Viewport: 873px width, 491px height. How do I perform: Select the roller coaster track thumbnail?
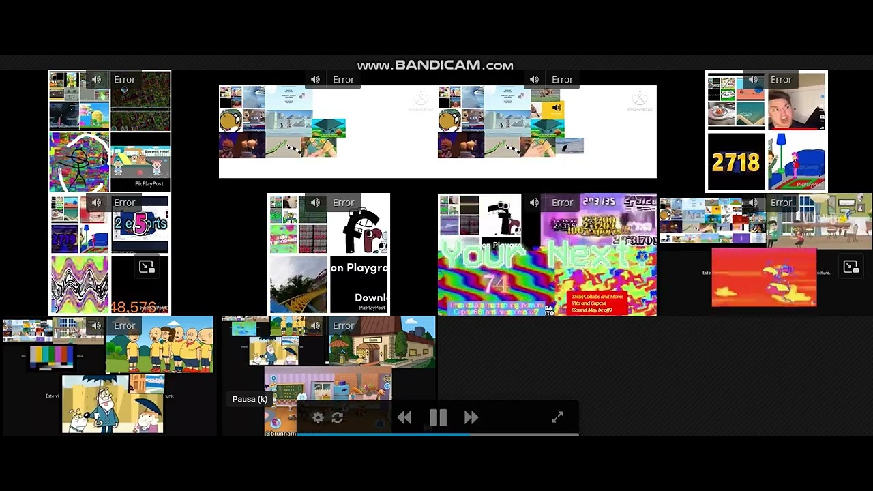(298, 284)
